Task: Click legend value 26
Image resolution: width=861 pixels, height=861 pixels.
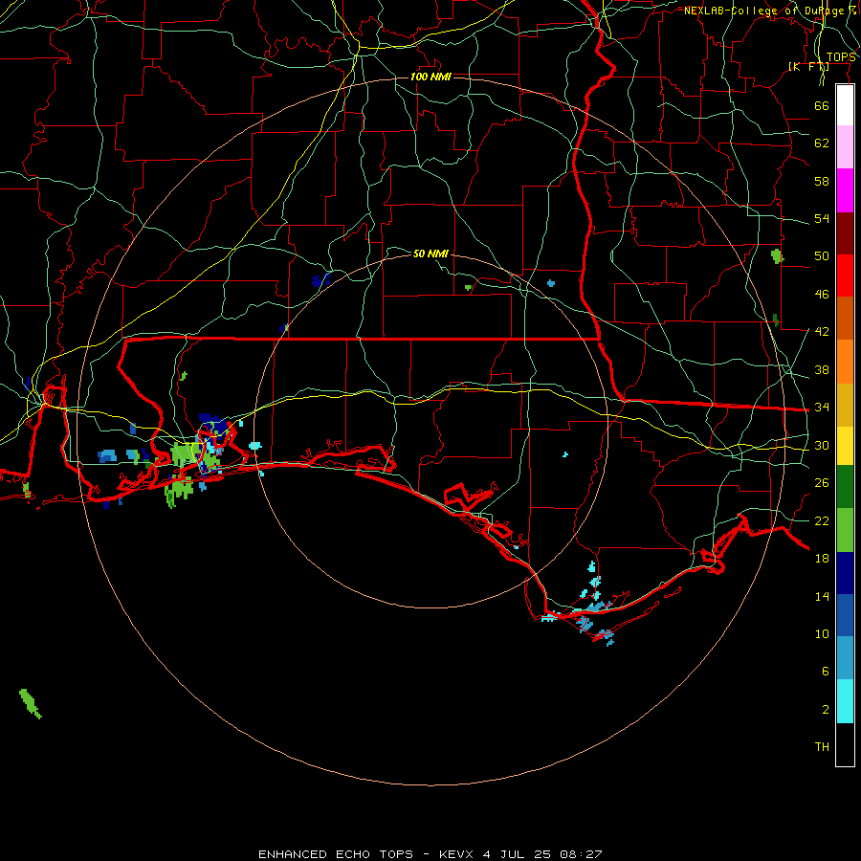Action: (822, 483)
